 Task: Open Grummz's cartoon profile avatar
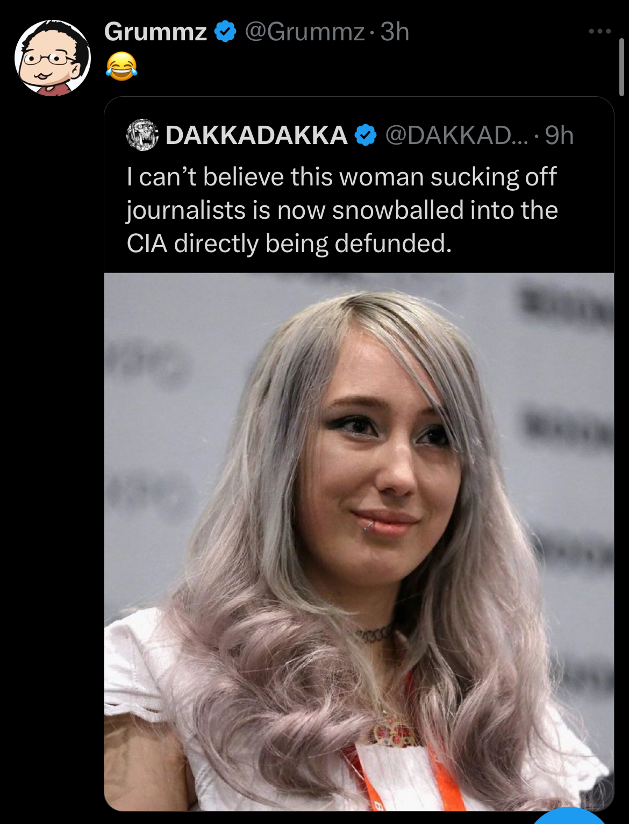click(x=53, y=58)
